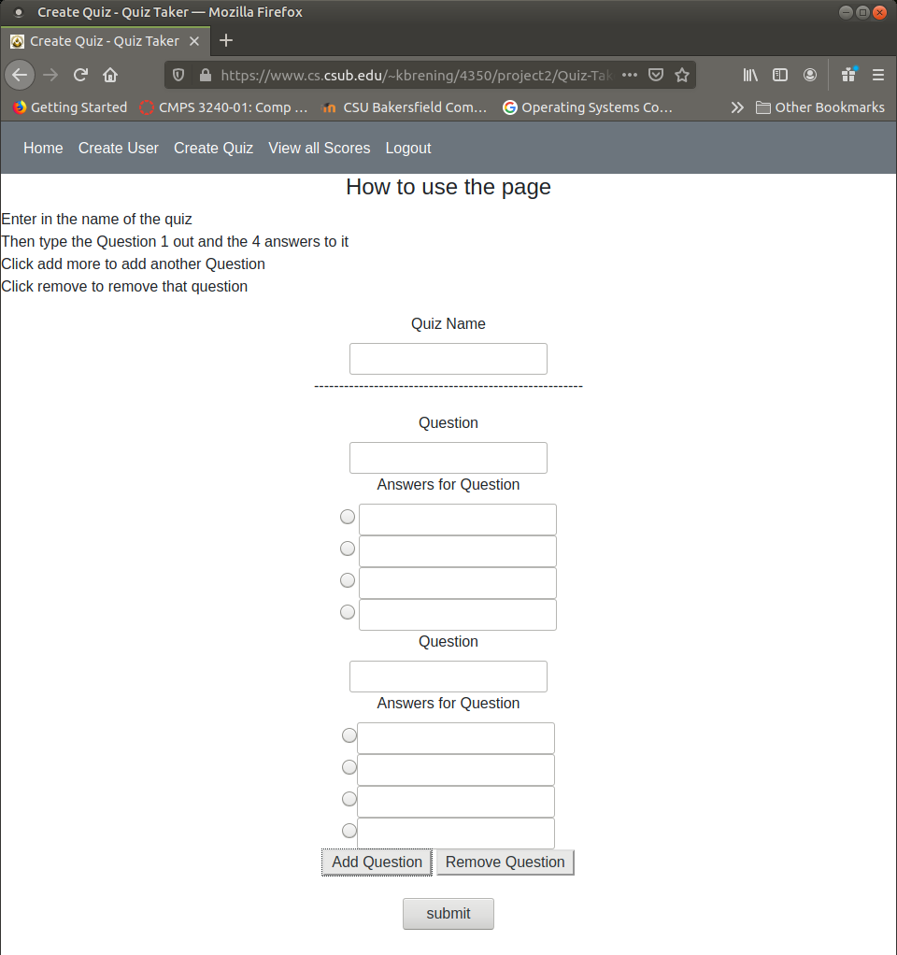
Task: Maximize the Firefox window
Action: tap(863, 12)
